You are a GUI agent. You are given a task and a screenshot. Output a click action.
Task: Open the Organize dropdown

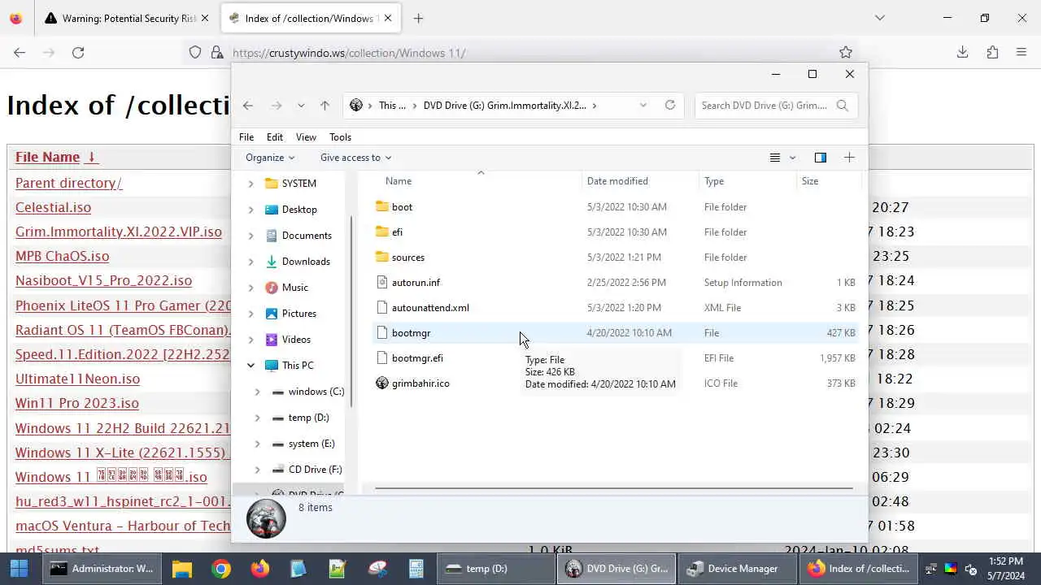270,158
